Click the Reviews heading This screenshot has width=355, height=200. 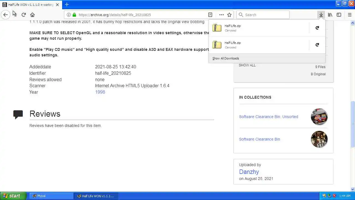45,114
